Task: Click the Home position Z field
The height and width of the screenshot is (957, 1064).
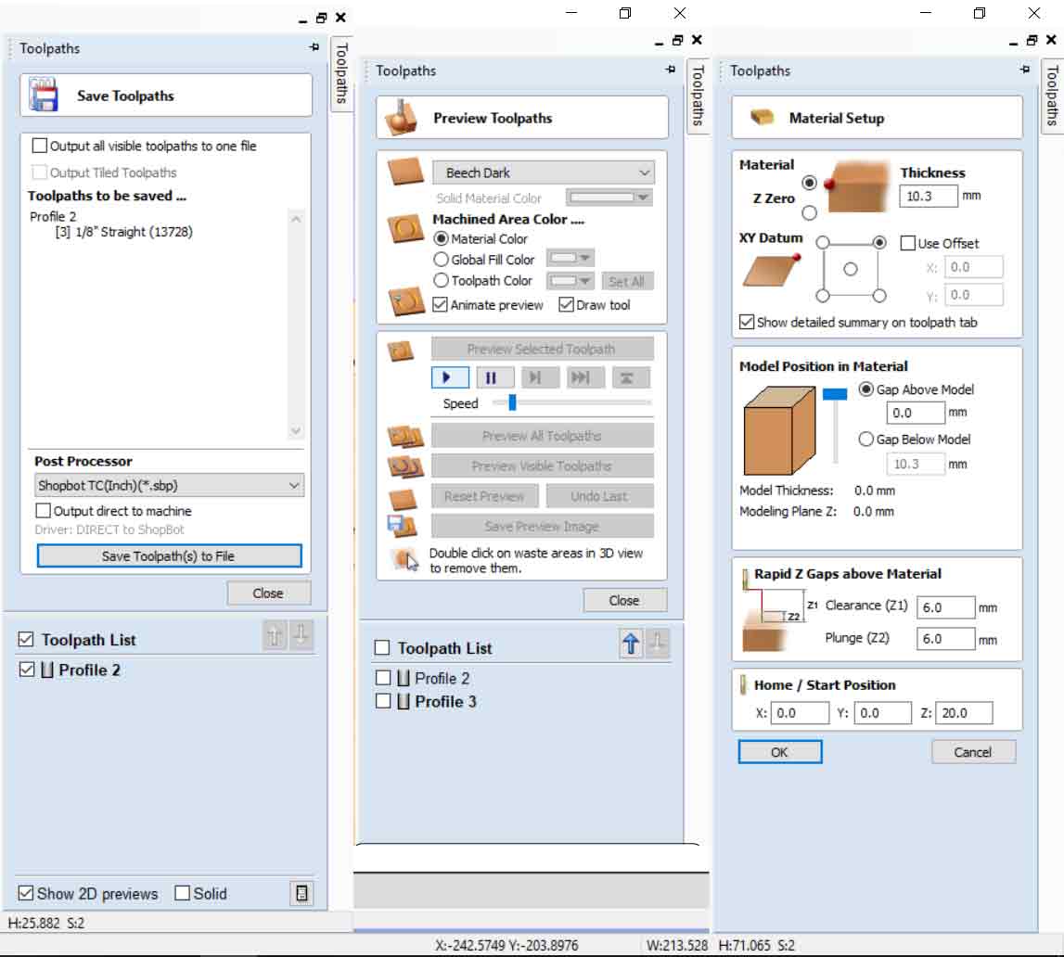Action: (x=964, y=713)
